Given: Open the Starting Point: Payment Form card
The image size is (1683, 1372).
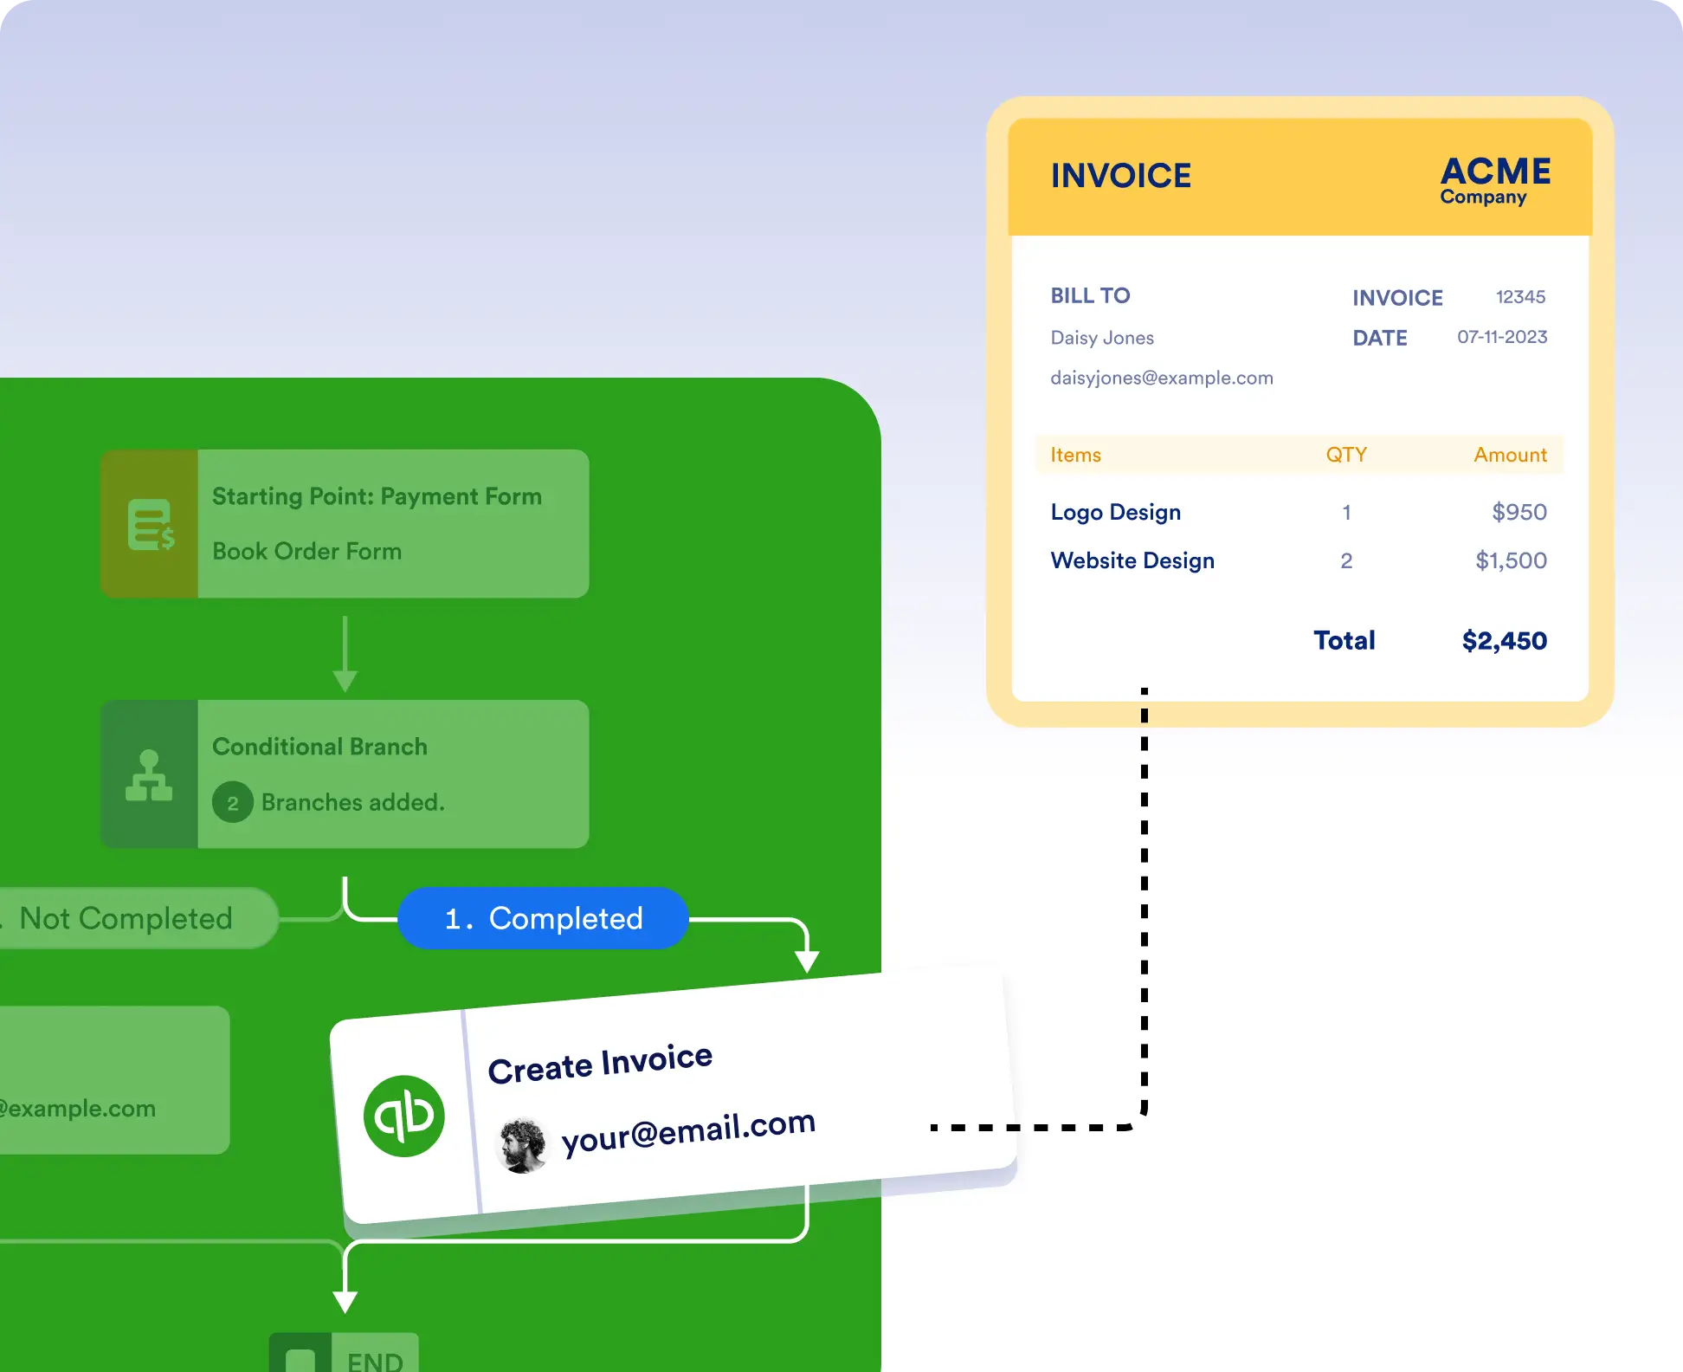Looking at the screenshot, I should tap(345, 523).
